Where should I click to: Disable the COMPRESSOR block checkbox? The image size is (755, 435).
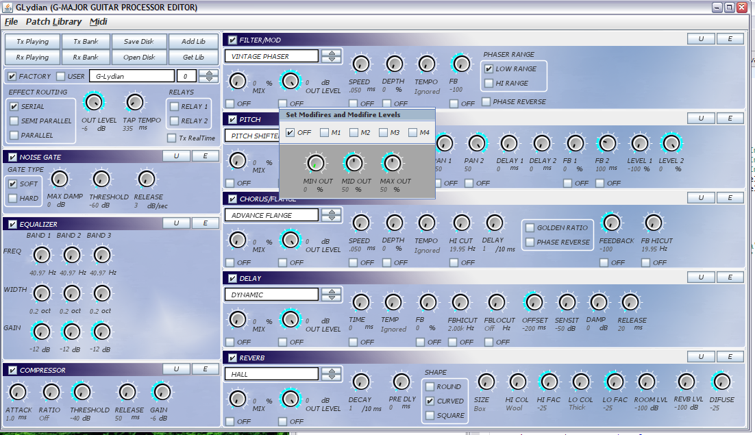[12, 370]
